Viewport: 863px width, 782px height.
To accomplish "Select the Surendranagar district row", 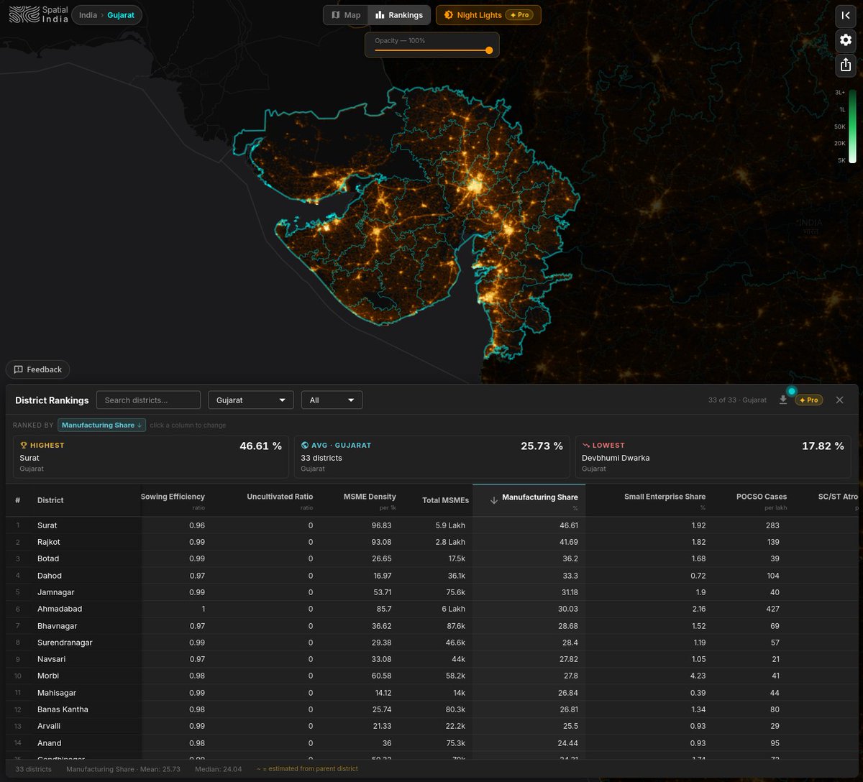I will [431, 643].
